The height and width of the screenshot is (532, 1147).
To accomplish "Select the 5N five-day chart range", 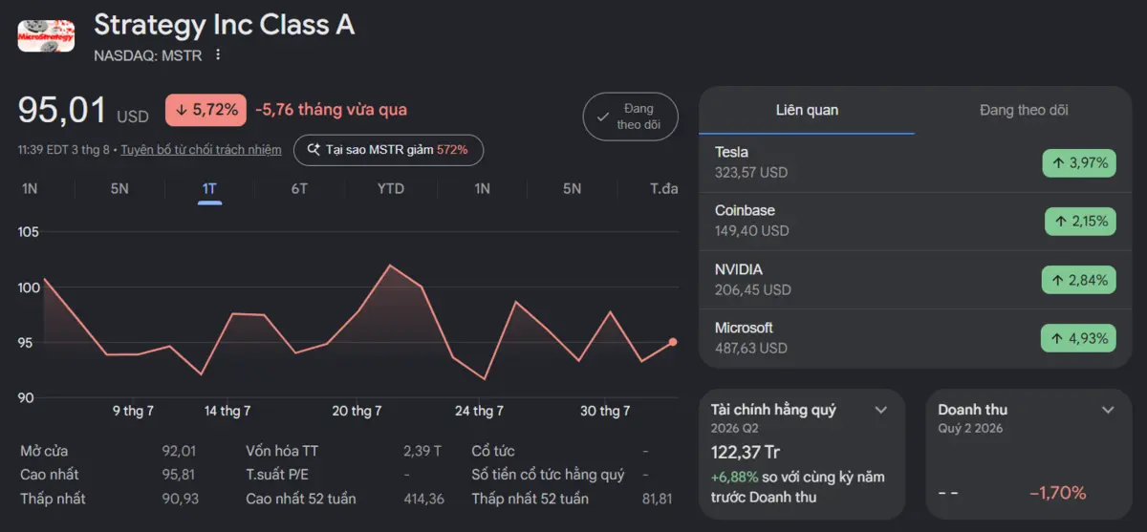I will click(x=119, y=188).
